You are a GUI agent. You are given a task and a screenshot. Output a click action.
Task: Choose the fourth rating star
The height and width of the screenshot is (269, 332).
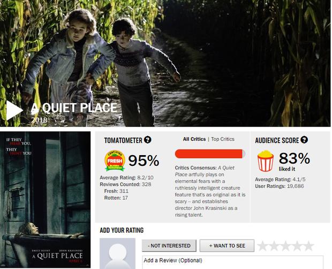pyautogui.click(x=297, y=246)
